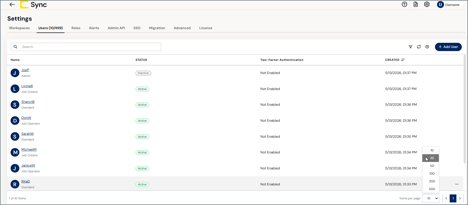Open the SharonB user link
Screen dimensions: 468x205
click(x=28, y=102)
